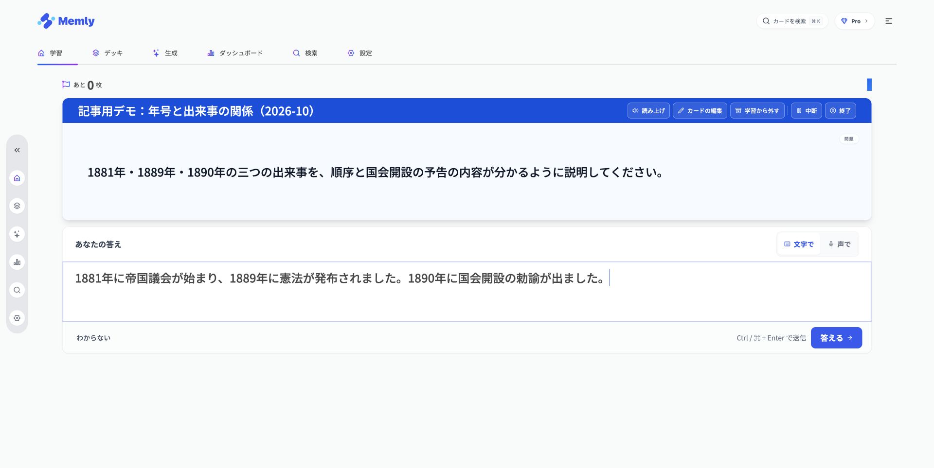Click the sidebar bar chart dashboard icon
This screenshot has width=934, height=468.
pyautogui.click(x=17, y=262)
